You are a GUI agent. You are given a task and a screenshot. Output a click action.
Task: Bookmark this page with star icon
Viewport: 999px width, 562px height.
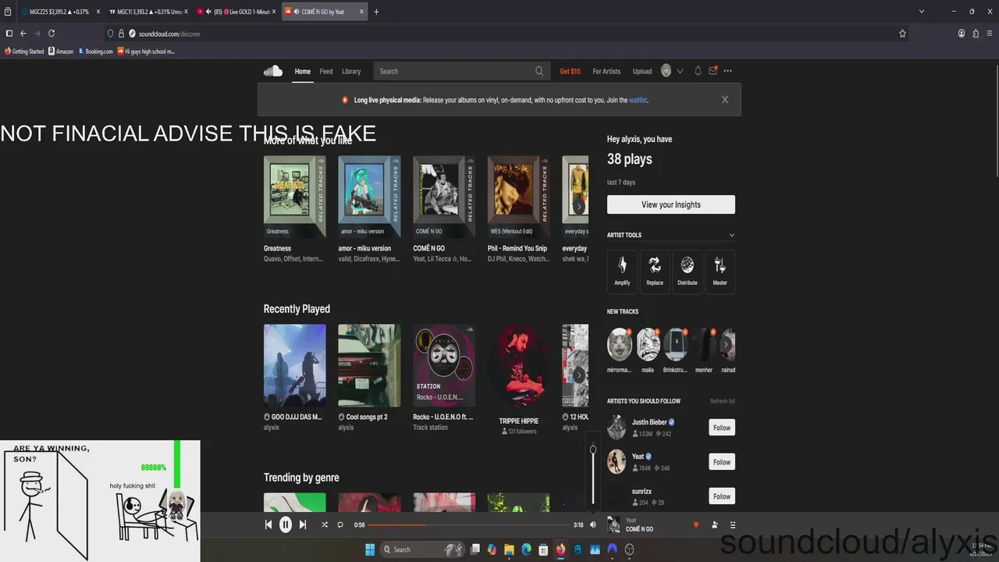click(902, 34)
